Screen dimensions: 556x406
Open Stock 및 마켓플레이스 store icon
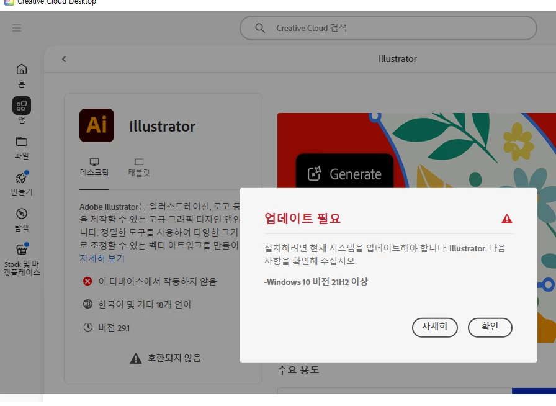click(x=22, y=249)
